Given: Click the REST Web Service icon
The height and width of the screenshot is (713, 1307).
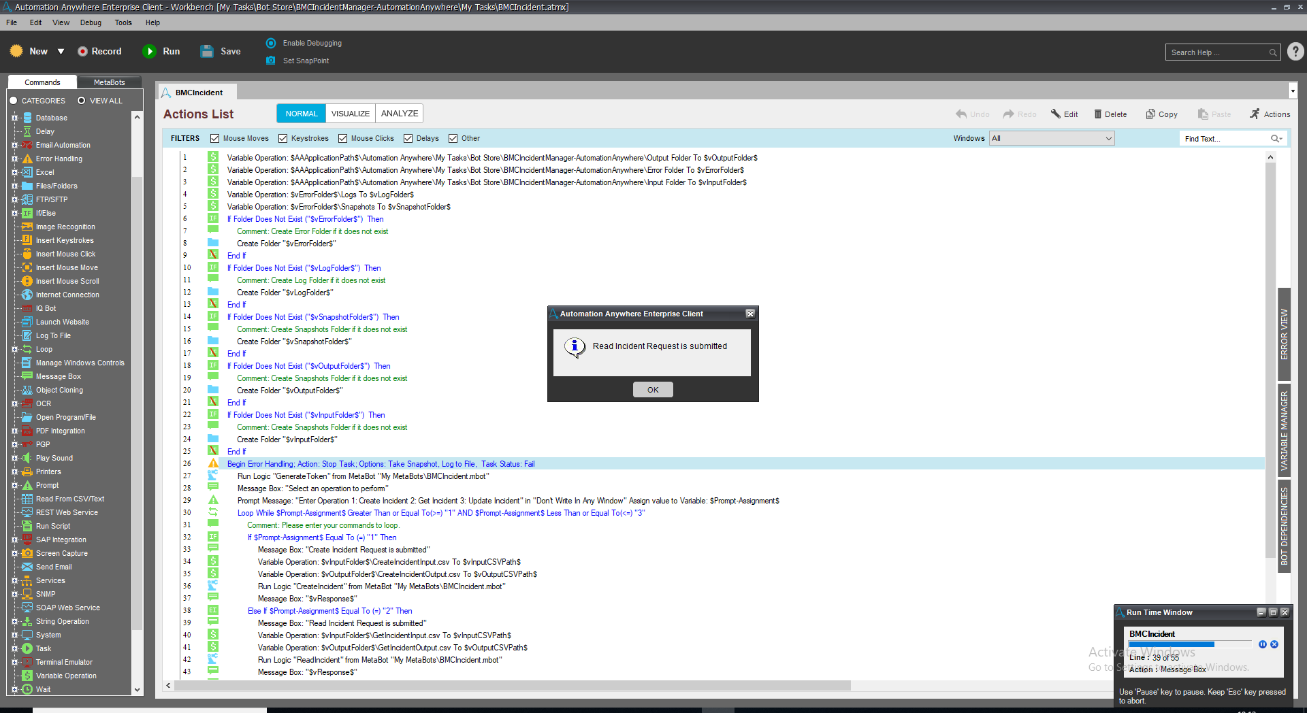Looking at the screenshot, I should click(x=27, y=512).
